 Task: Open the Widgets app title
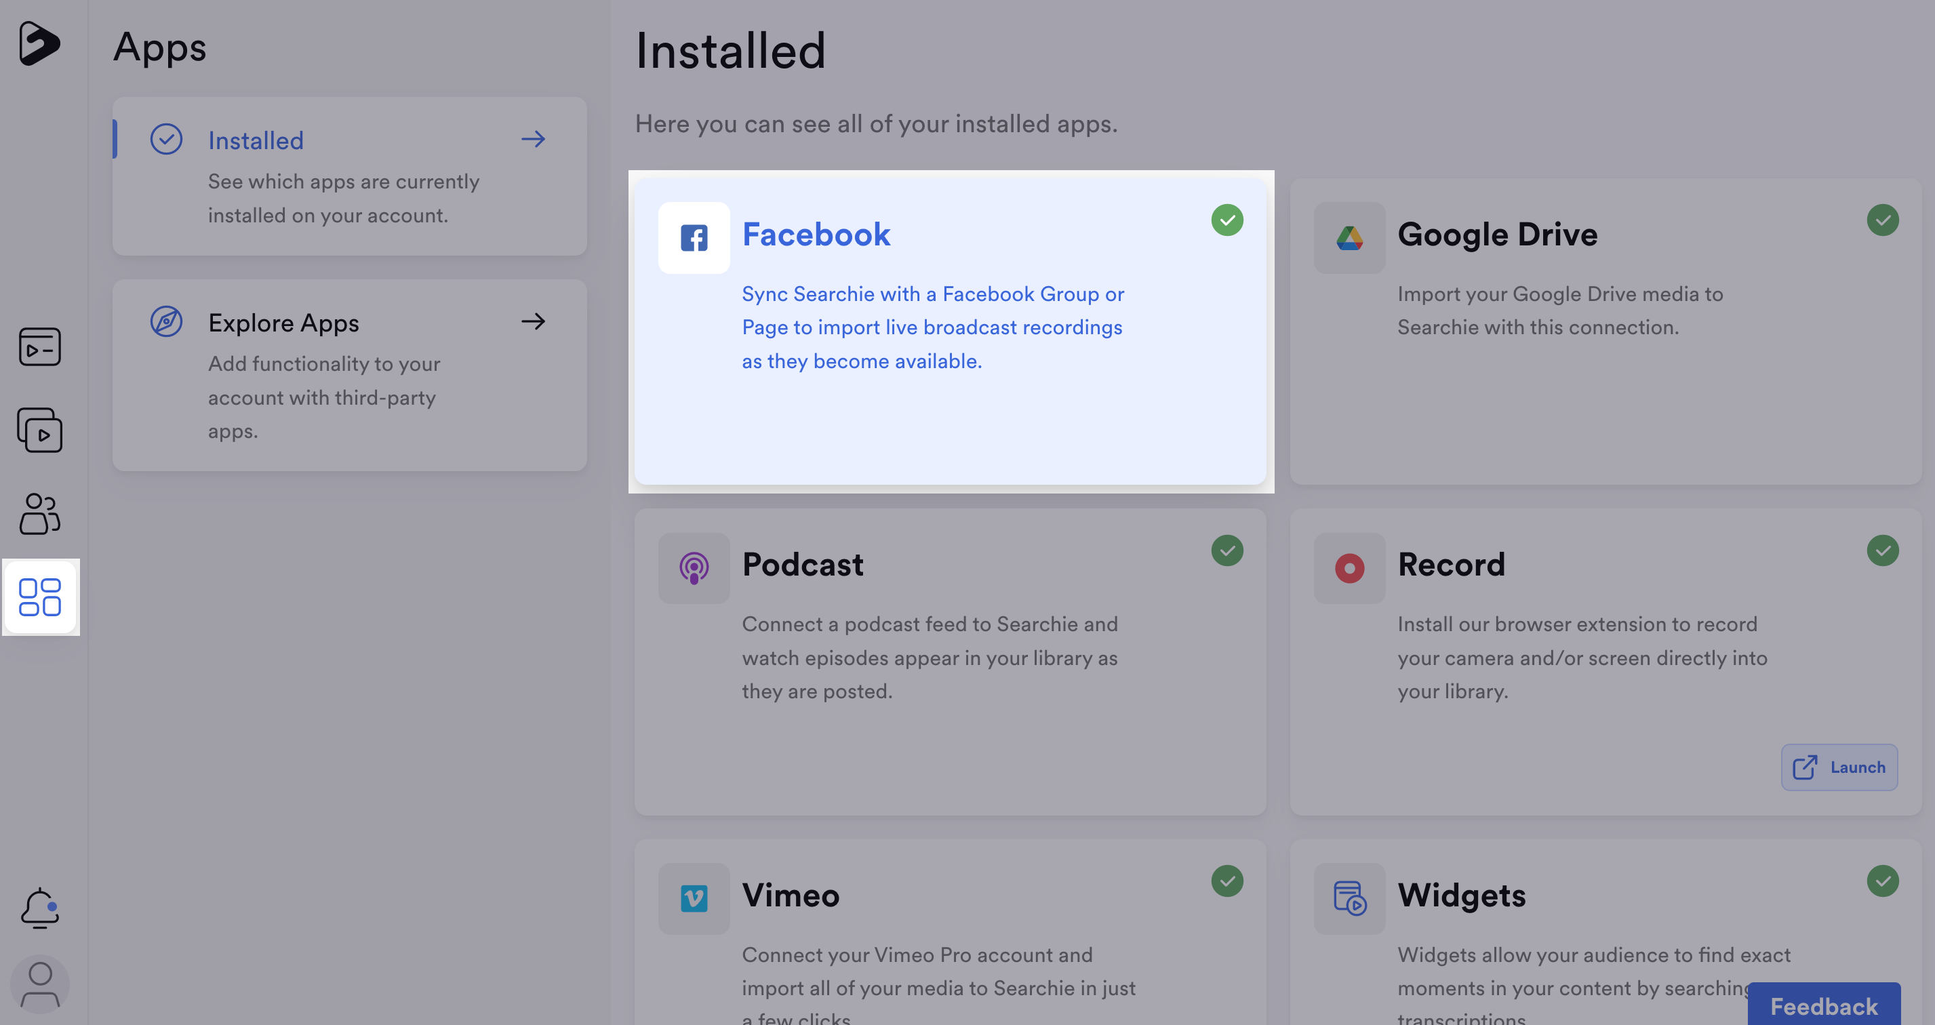click(1461, 895)
